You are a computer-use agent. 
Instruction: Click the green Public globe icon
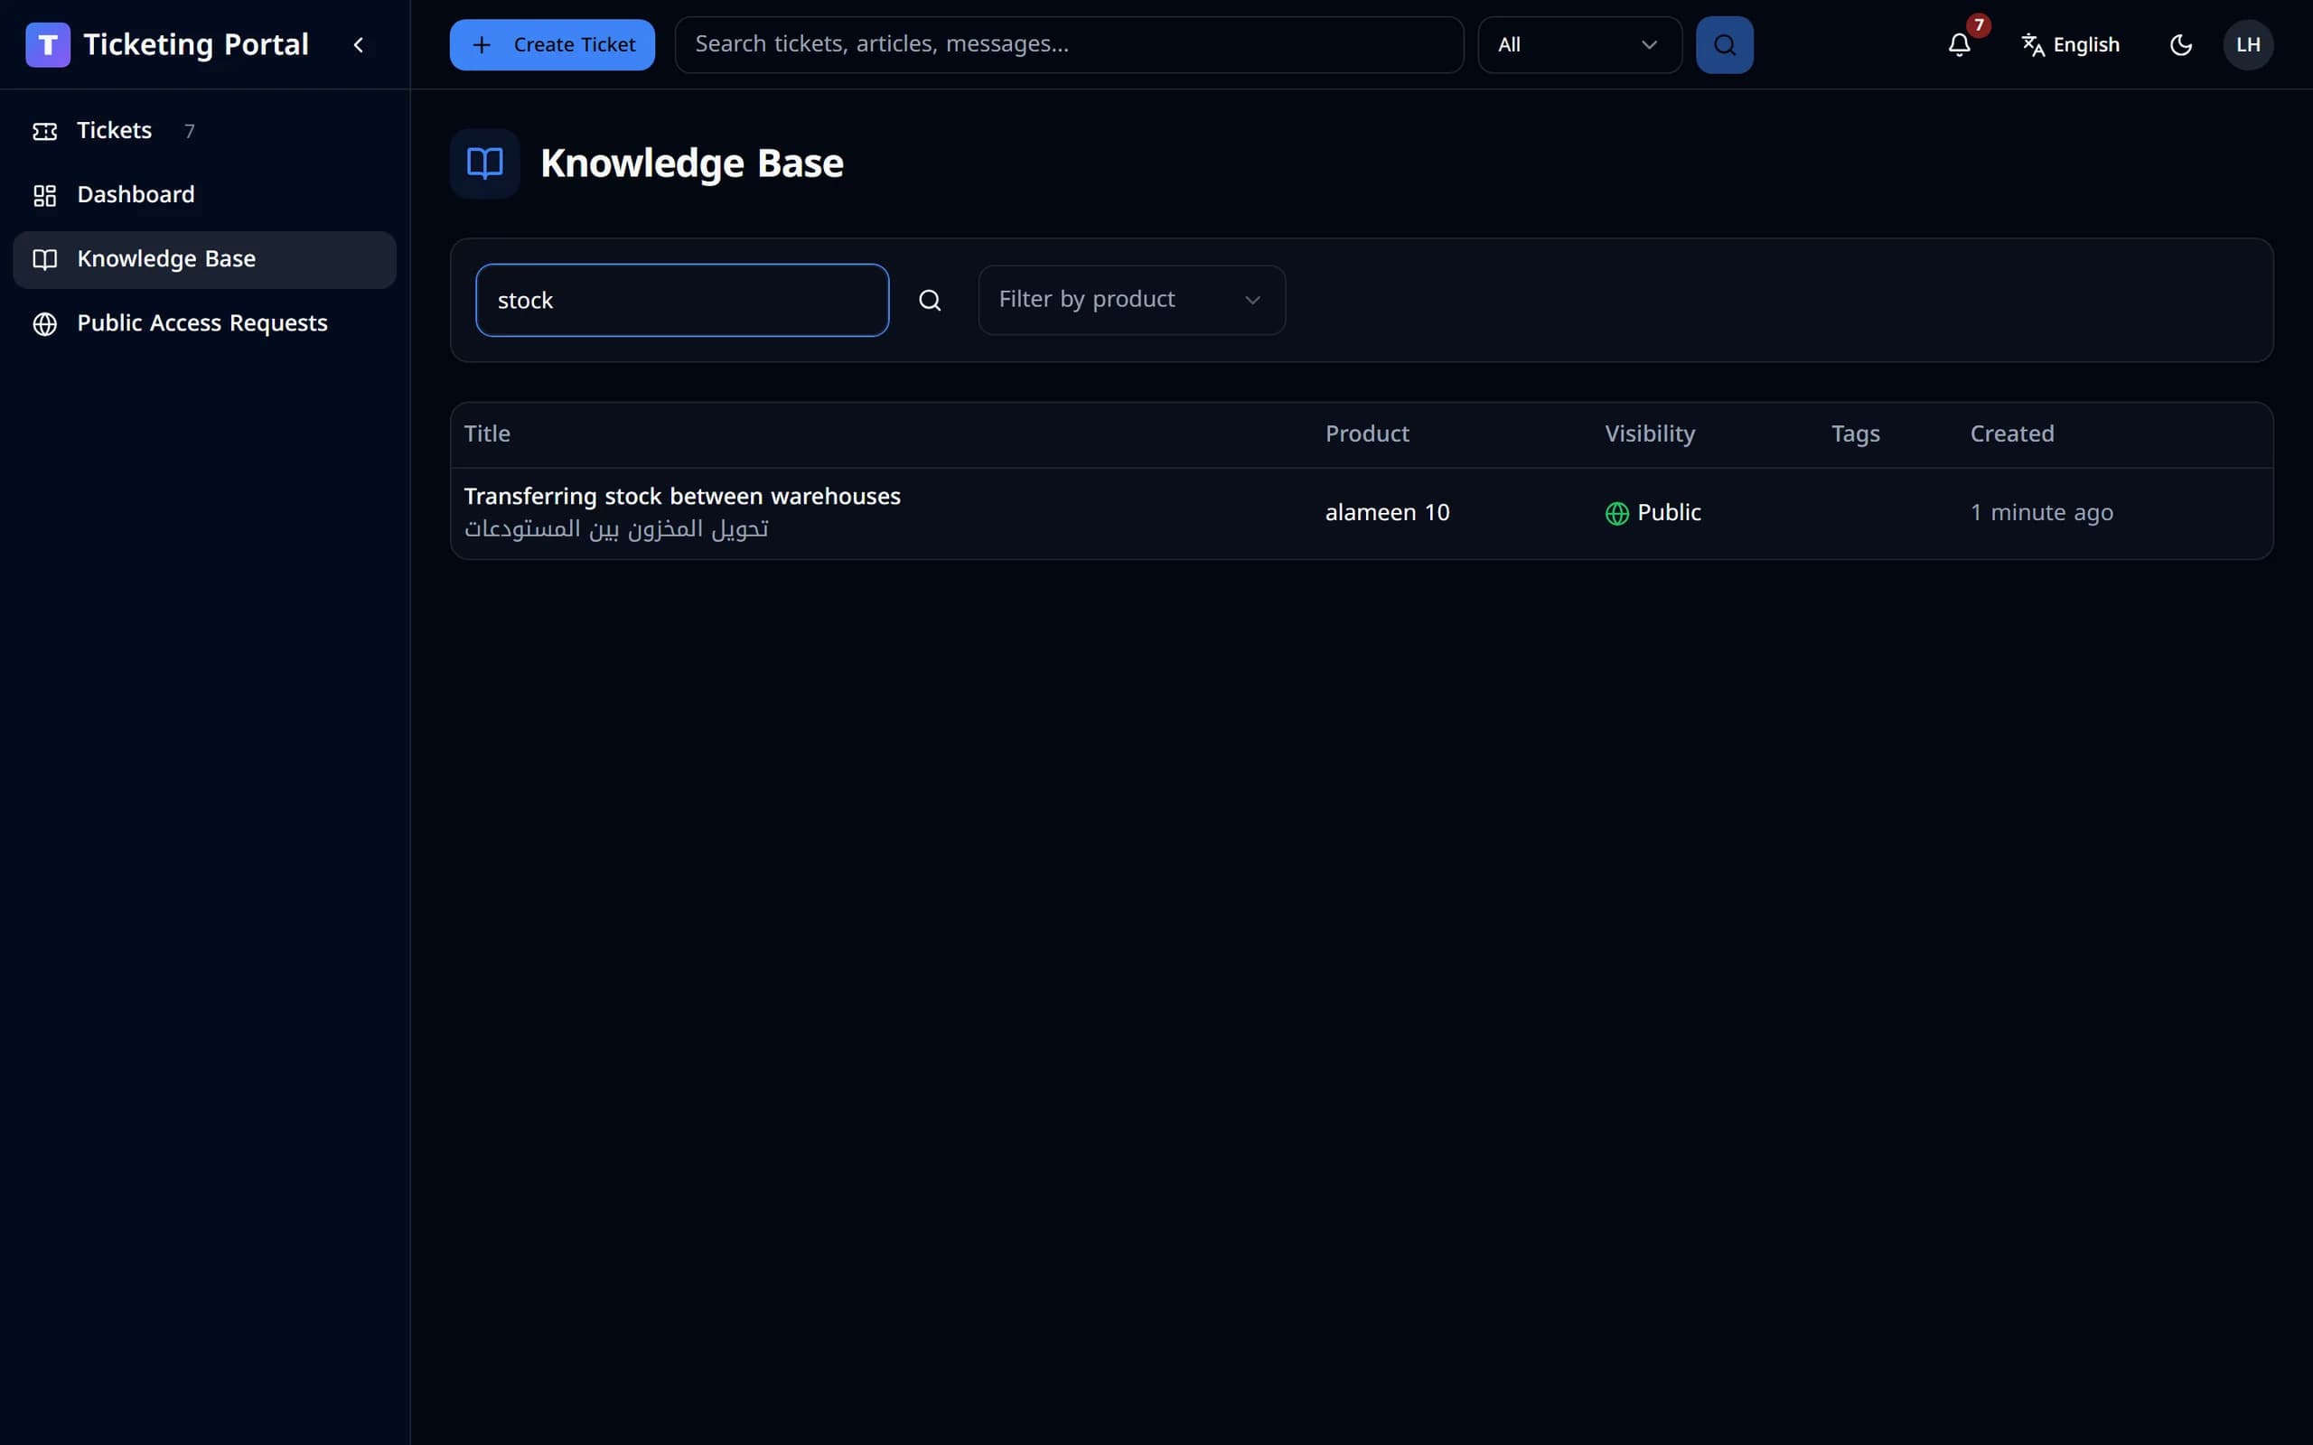1616,514
